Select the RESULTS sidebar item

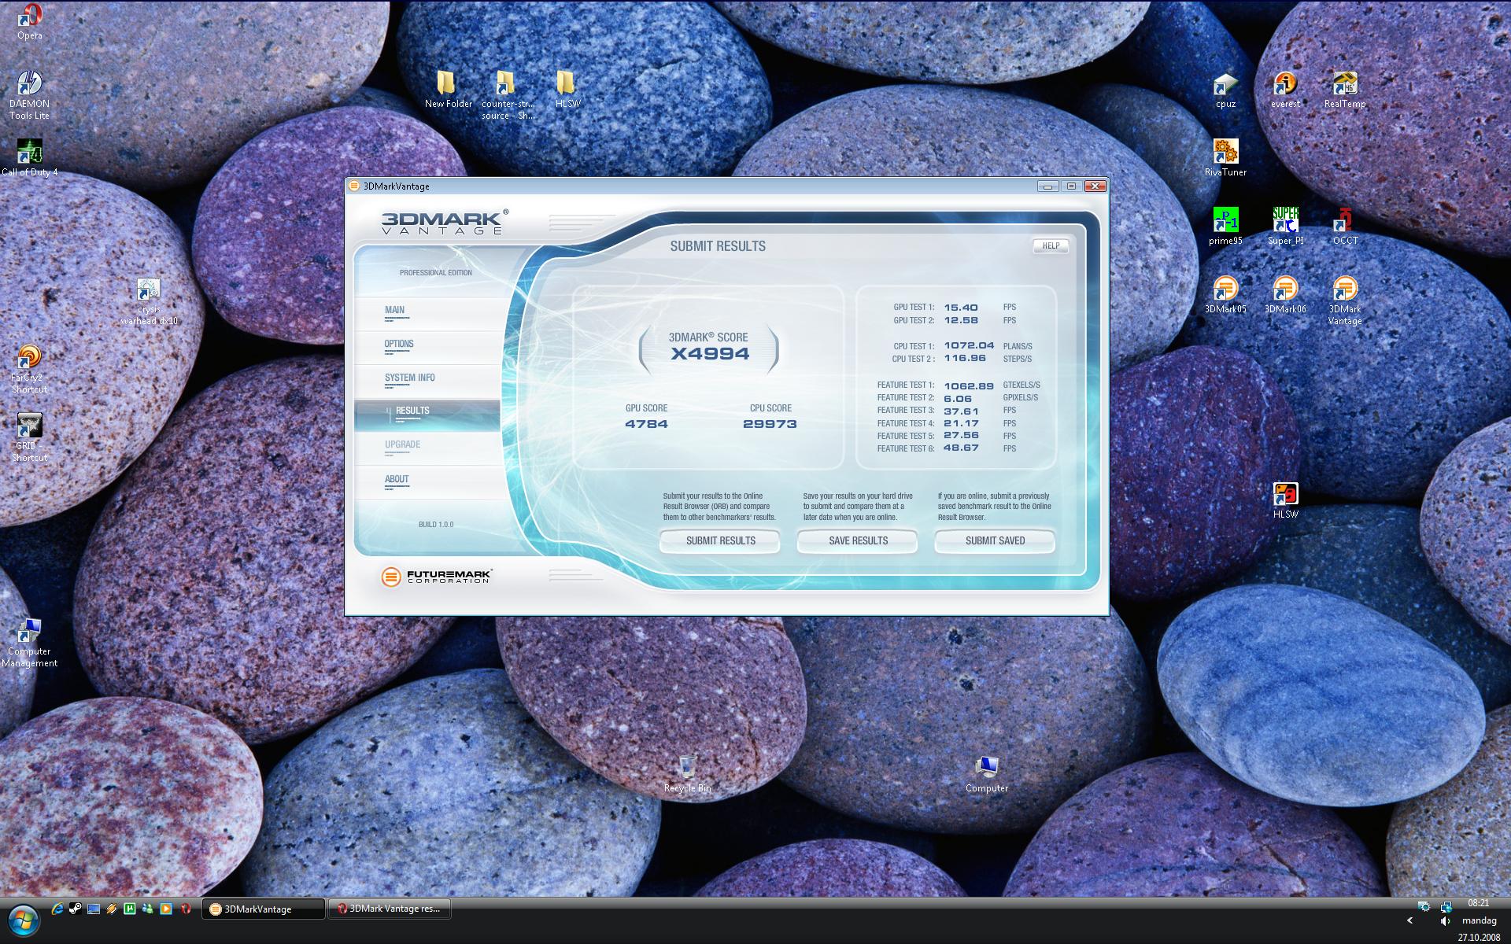tap(427, 414)
